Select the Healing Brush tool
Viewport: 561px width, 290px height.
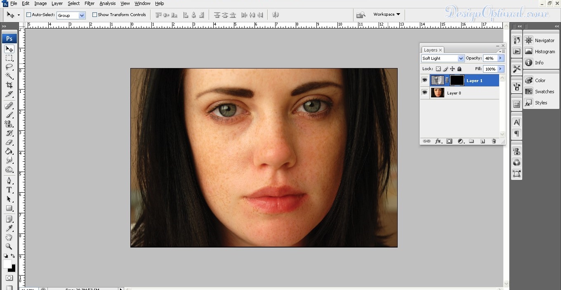pos(9,106)
